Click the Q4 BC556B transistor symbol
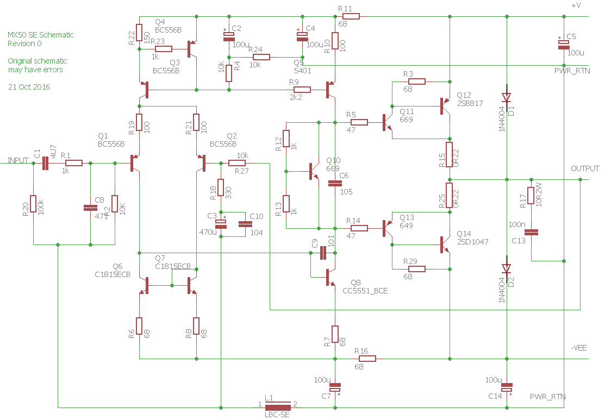The image size is (605, 420). (192, 49)
